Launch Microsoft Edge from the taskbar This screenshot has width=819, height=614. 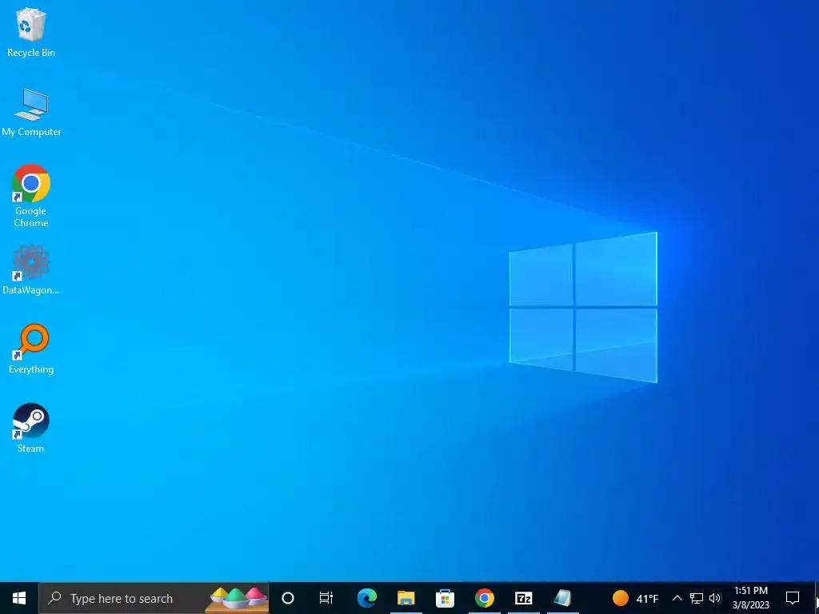coord(366,598)
